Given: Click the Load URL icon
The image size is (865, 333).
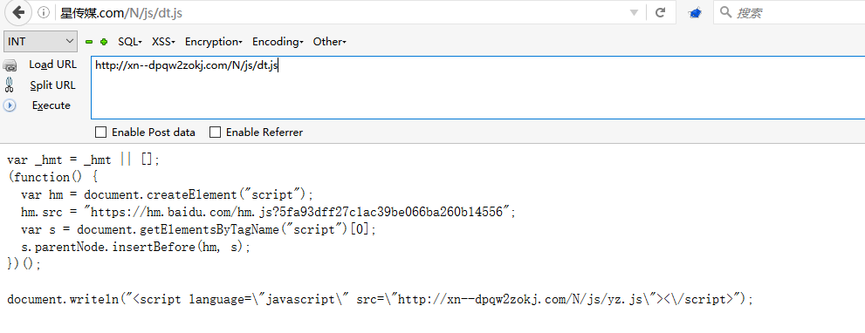Looking at the screenshot, I should click(10, 65).
